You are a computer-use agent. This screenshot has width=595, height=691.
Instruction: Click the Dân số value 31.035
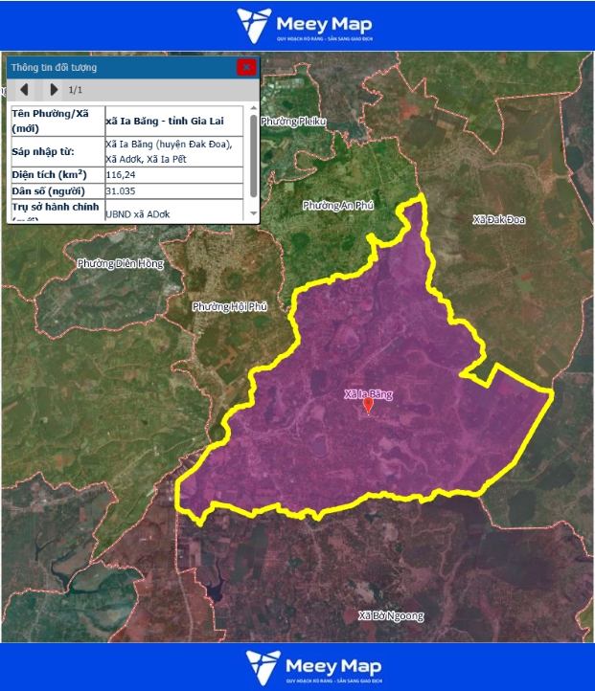point(121,191)
